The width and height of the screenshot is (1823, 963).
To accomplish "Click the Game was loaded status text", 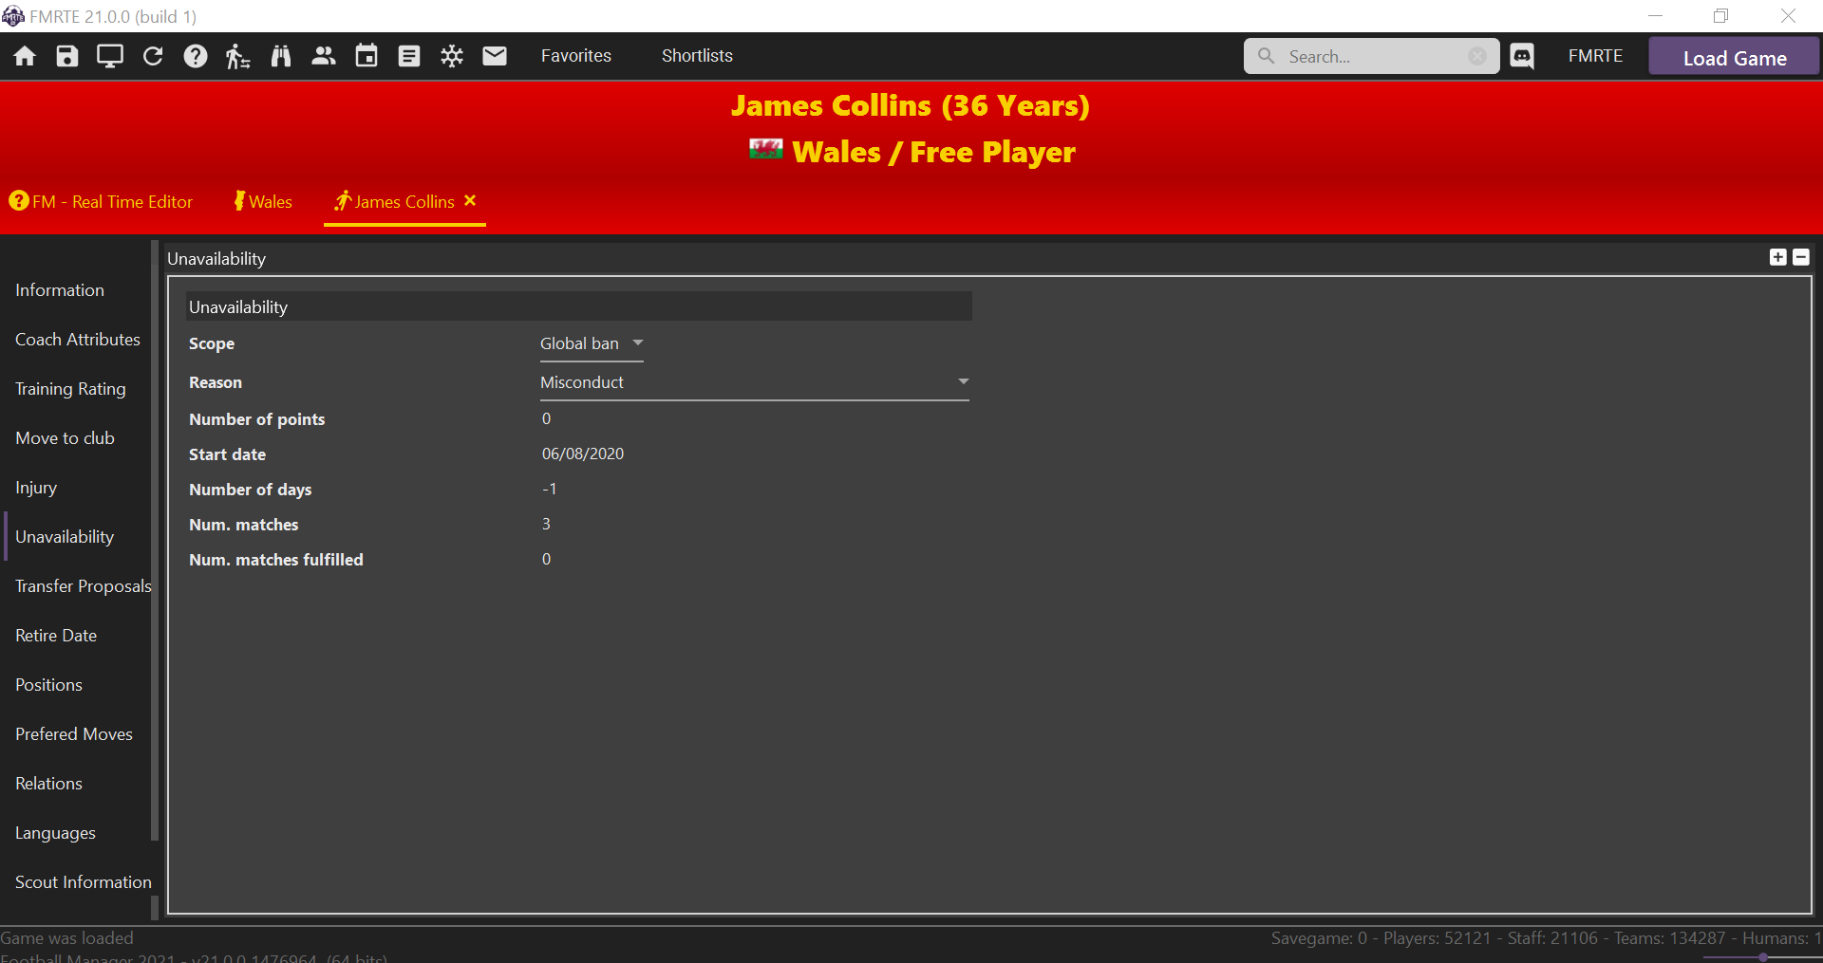I will coord(66,937).
